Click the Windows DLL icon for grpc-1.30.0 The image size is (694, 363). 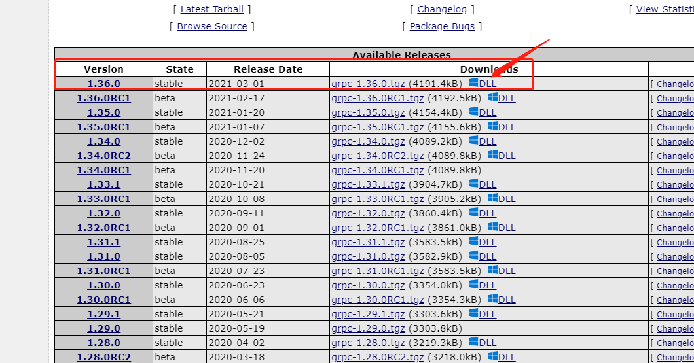coord(473,284)
